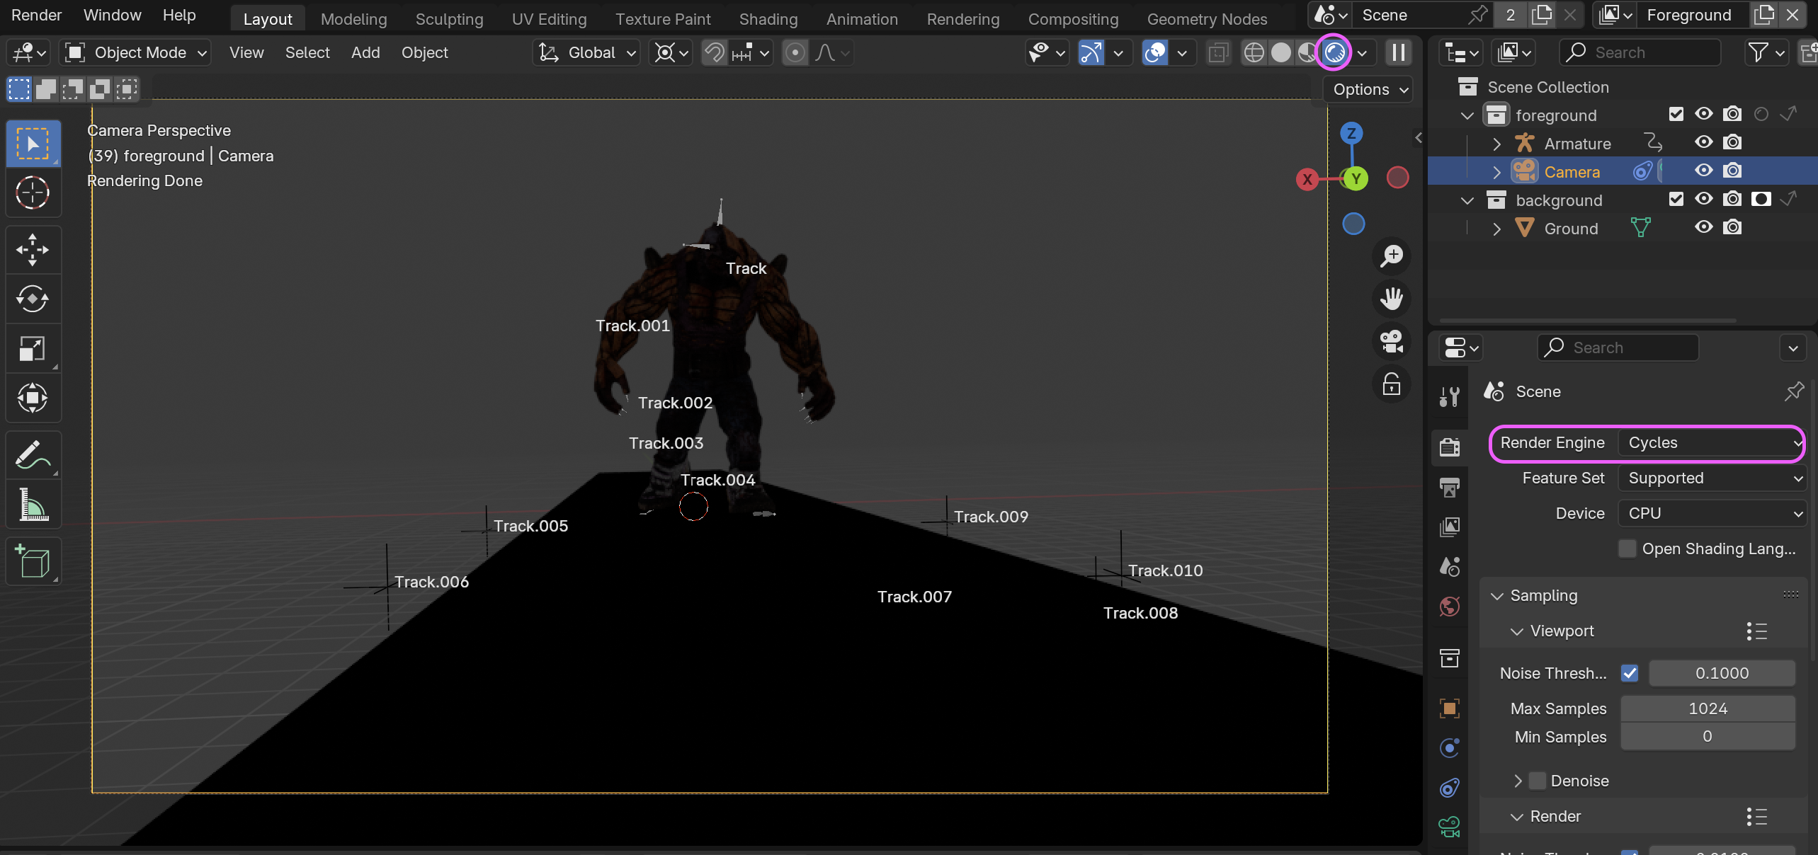Image resolution: width=1818 pixels, height=855 pixels.
Task: Click the Max Samples value field
Action: [x=1707, y=708]
